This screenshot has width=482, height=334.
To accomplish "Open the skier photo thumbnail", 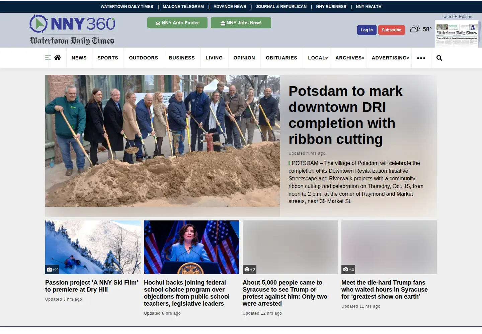I will coord(93,247).
